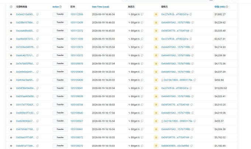Open receiver 0x6843E9D5...cEc3a9fb0
This screenshot has width=251, height=149.
pyautogui.click(x=175, y=146)
